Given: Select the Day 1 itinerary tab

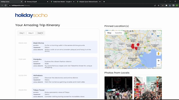Looking at the screenshot, I should (x=22, y=33).
